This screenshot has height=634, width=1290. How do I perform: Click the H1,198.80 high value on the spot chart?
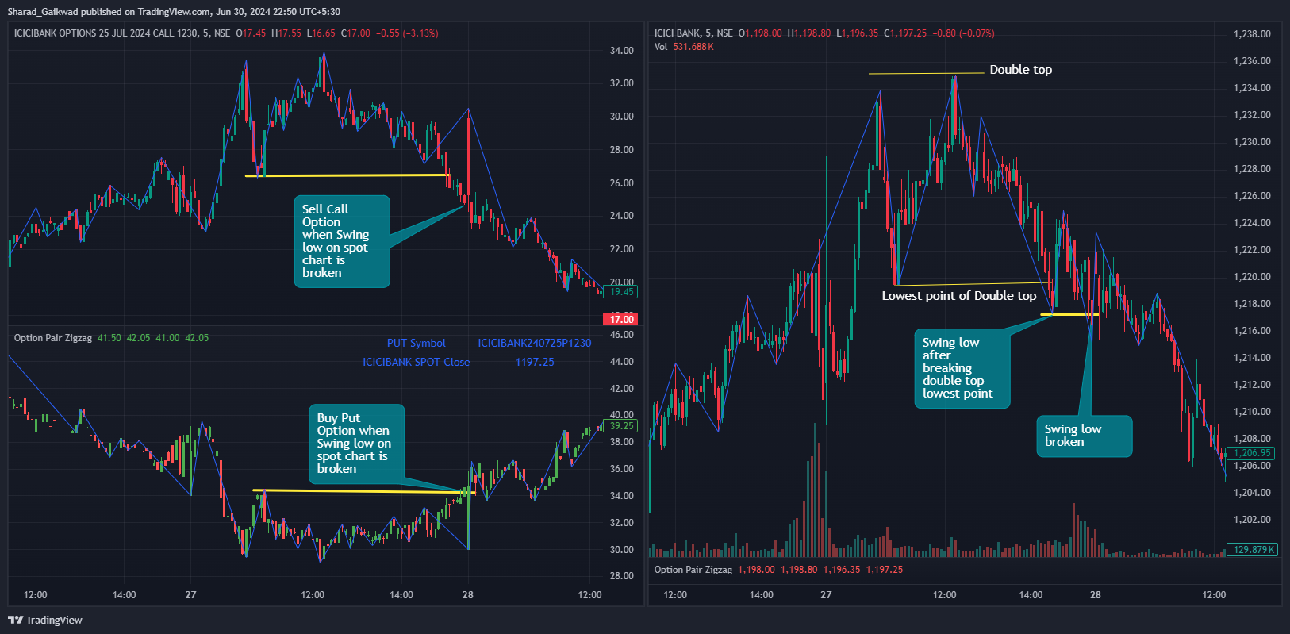(x=809, y=33)
